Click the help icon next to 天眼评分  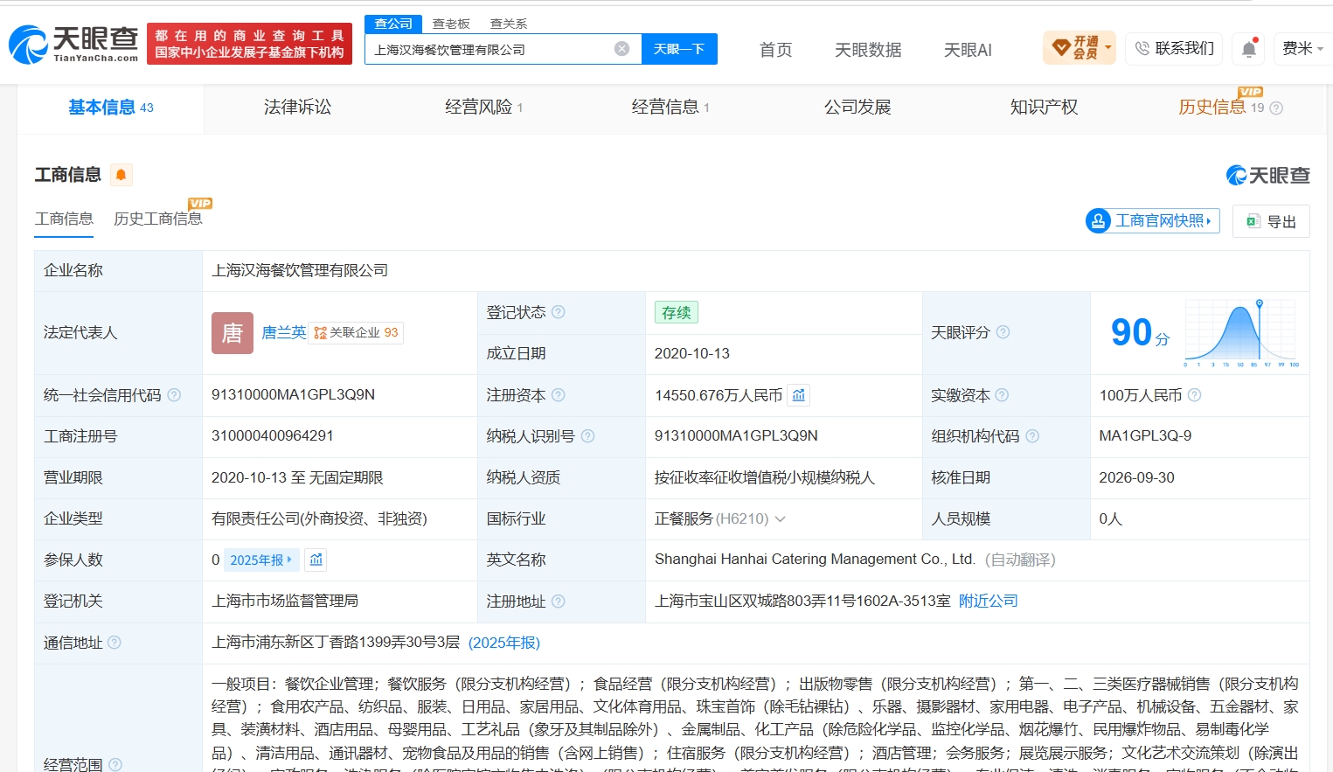[x=1003, y=332]
